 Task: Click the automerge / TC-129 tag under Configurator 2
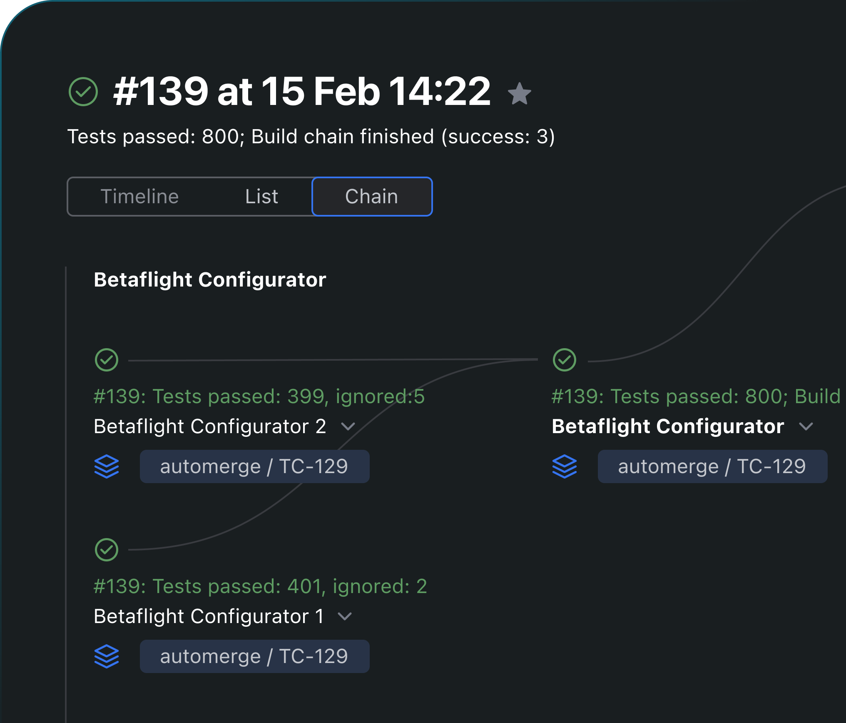point(254,466)
